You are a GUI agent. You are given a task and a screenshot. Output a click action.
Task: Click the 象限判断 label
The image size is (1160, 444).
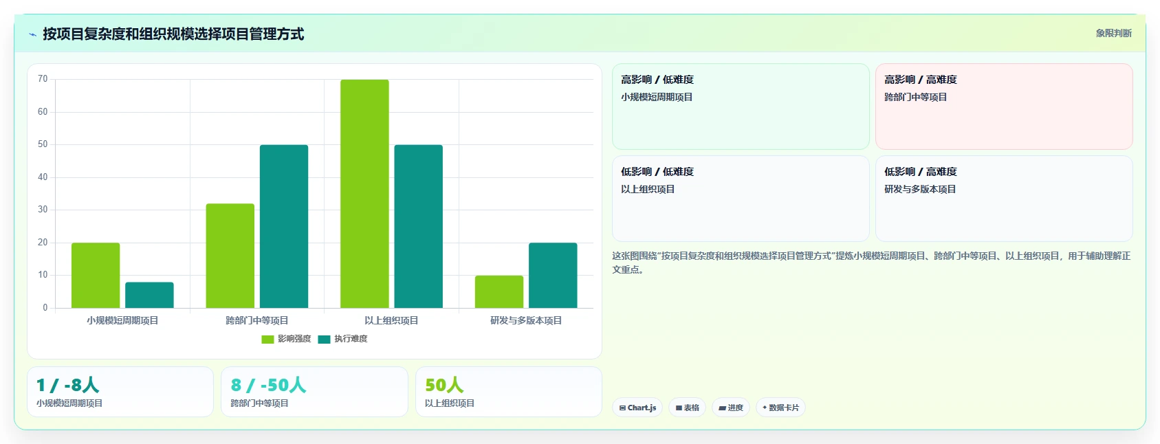coord(1113,33)
